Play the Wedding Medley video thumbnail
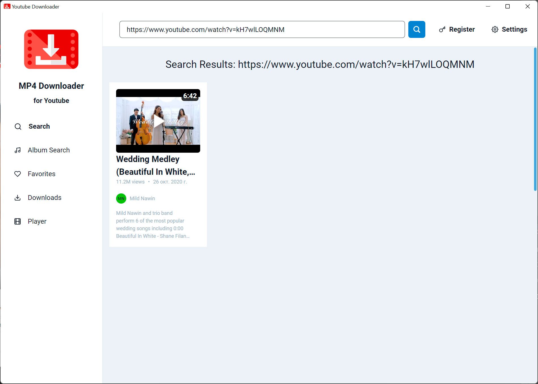 pyautogui.click(x=158, y=121)
